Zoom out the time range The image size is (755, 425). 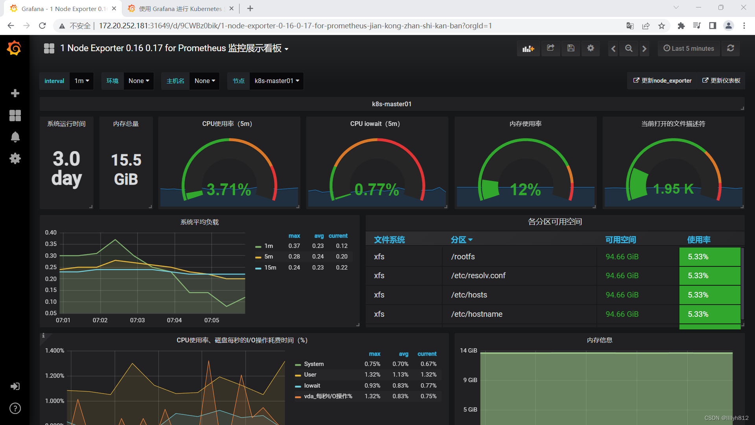629,49
